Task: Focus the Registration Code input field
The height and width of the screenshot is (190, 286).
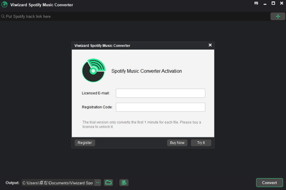Action: click(x=161, y=107)
